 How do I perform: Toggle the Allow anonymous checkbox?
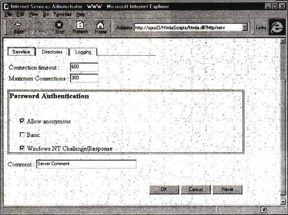(22, 121)
